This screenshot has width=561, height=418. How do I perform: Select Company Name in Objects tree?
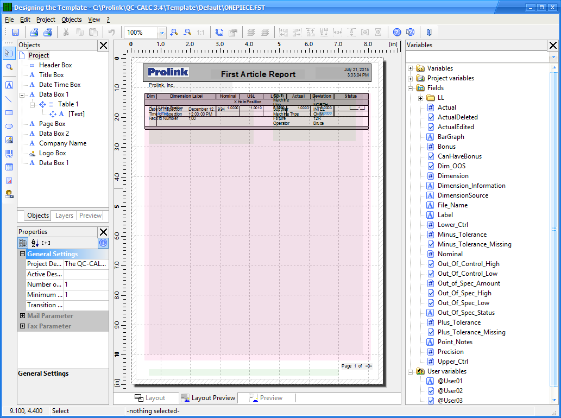[62, 143]
